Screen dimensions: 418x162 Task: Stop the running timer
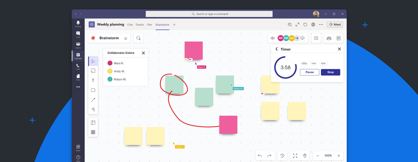coord(331,72)
